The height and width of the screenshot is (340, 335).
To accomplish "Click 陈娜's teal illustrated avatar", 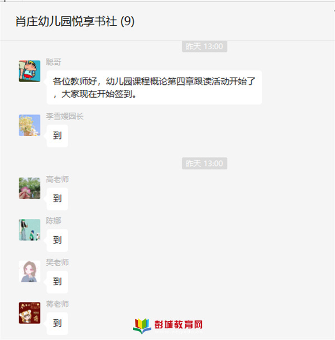I will click(x=30, y=229).
